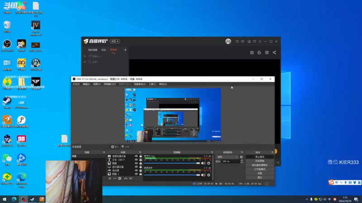The height and width of the screenshot is (203, 362).
Task: Move the selected source up with arrow
Action: 126,178
